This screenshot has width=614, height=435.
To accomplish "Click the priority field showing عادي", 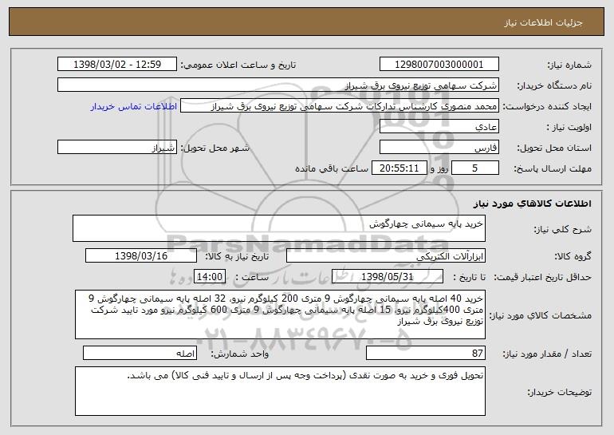I will click(x=439, y=127).
